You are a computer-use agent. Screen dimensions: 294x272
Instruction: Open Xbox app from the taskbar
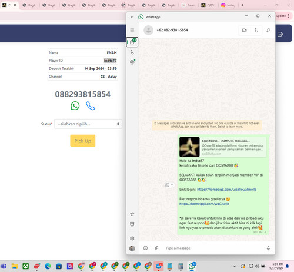pyautogui.click(x=25, y=266)
